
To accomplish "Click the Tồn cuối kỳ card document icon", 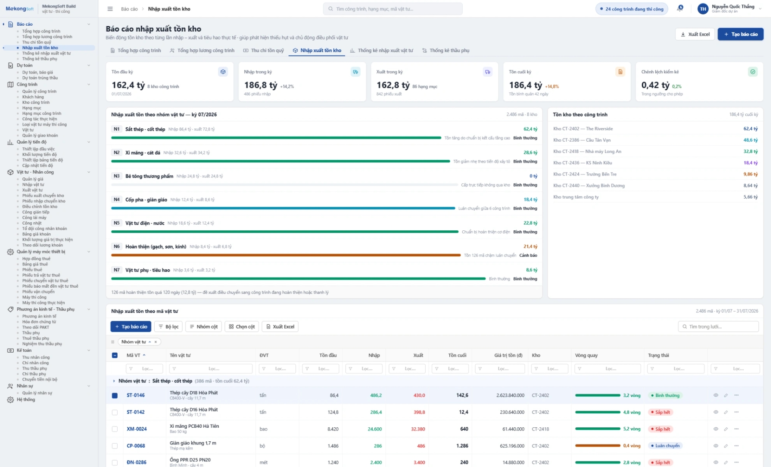I will (620, 72).
